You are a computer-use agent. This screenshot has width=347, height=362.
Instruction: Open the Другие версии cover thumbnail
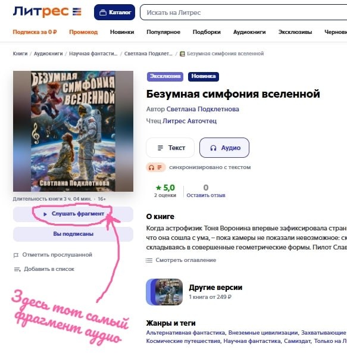click(164, 292)
